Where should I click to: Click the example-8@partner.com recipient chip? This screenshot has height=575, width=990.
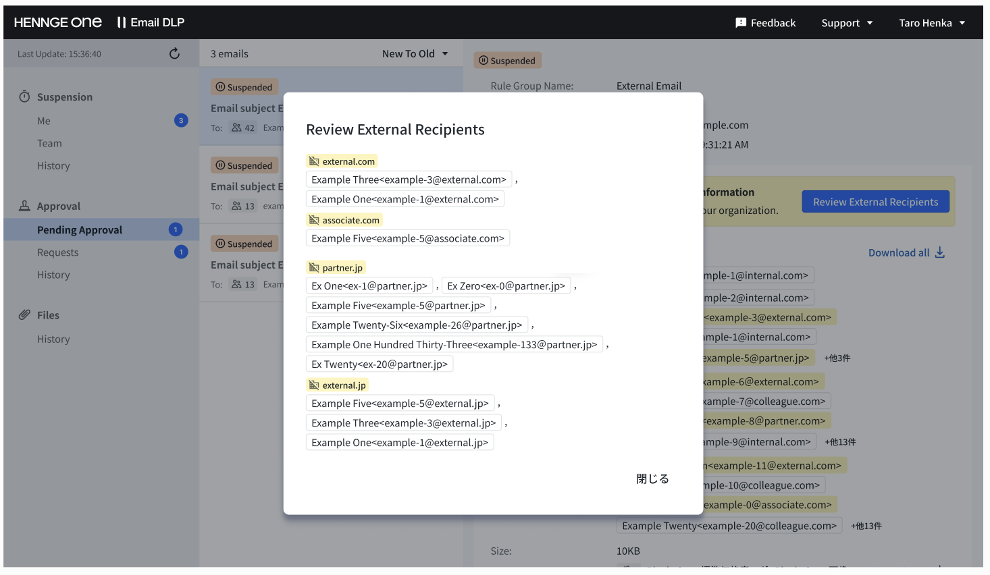point(766,420)
